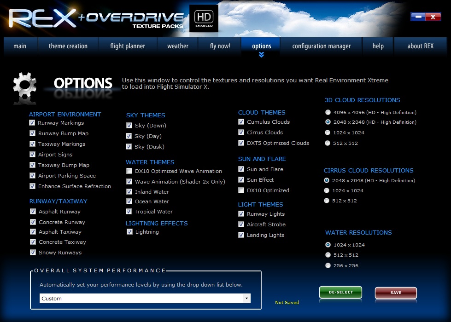Choose 512 x 512 water resolution
Viewport: 451px width, 322px height.
[x=328, y=255]
